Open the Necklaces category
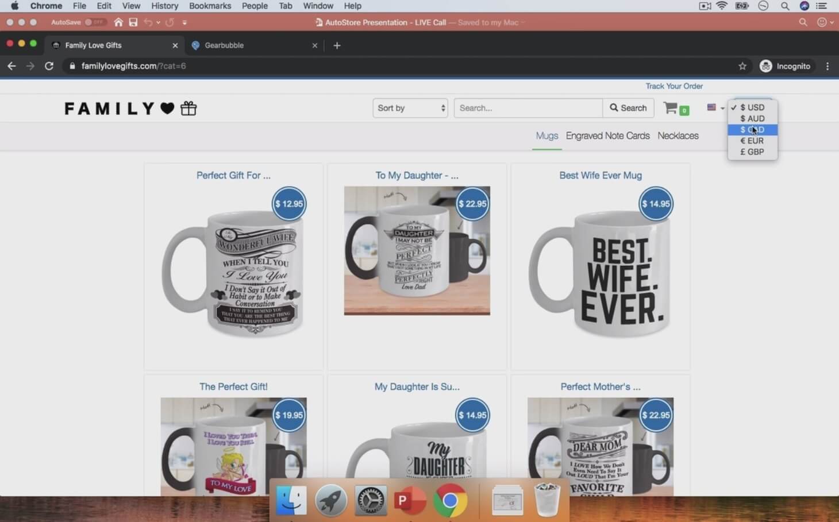 678,136
